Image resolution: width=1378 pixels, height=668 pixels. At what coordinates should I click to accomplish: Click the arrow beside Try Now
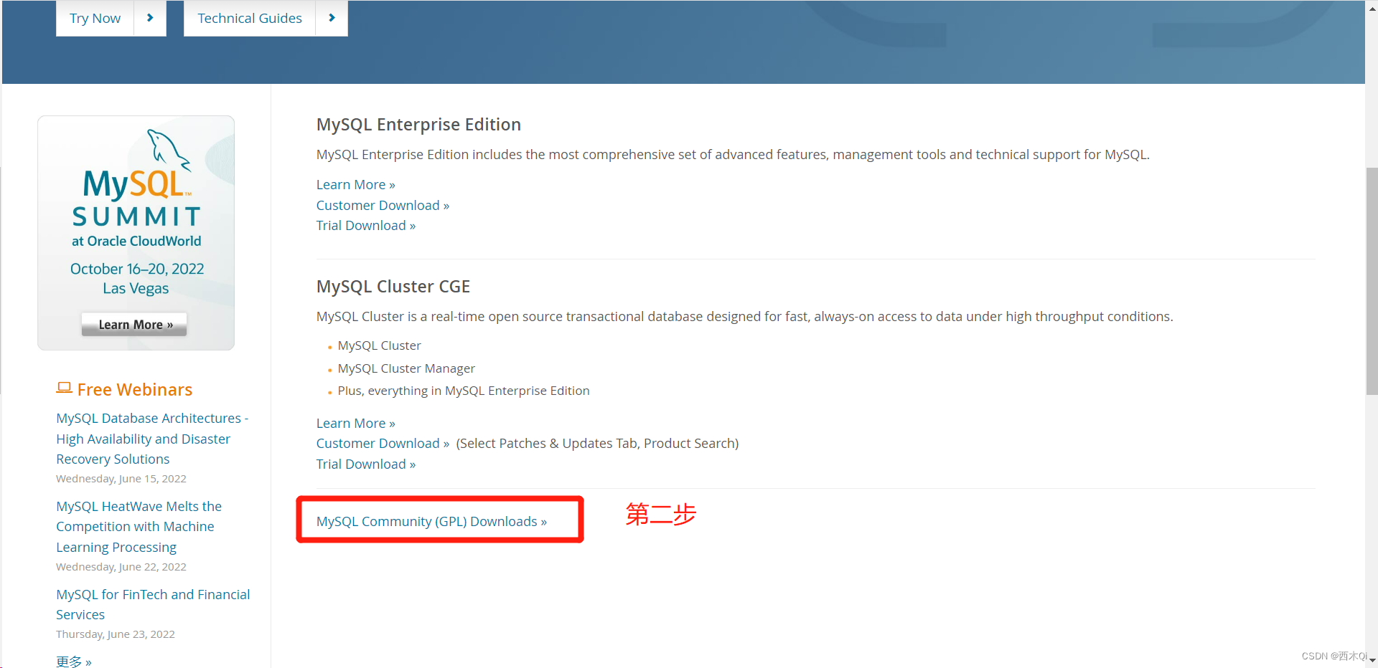point(150,18)
